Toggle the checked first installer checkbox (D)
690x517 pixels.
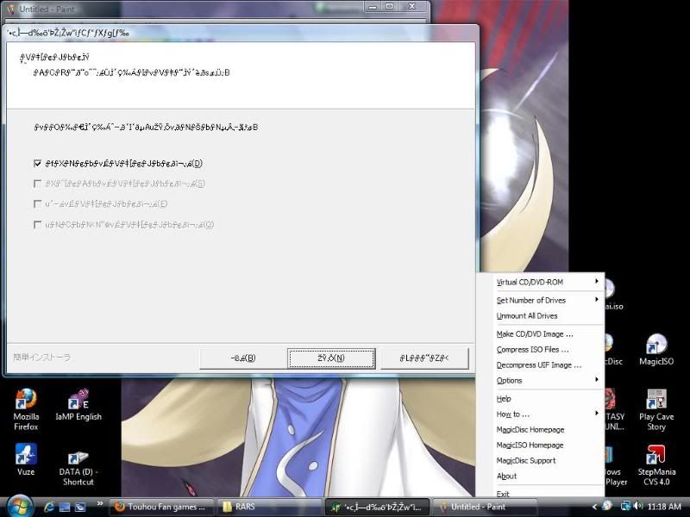point(38,164)
